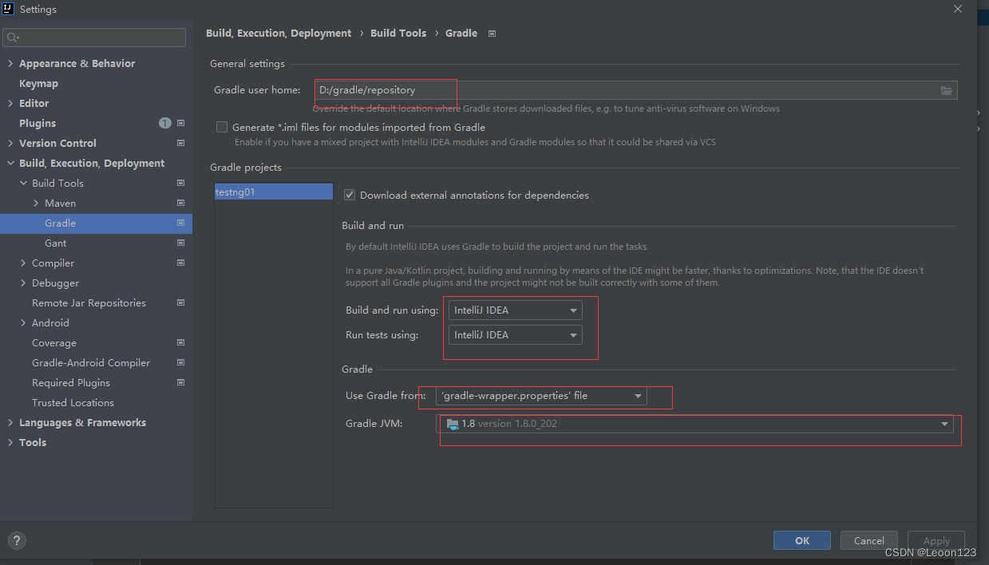Click the project-level icon next to Gradle tree row
This screenshot has width=989, height=565.
point(181,223)
